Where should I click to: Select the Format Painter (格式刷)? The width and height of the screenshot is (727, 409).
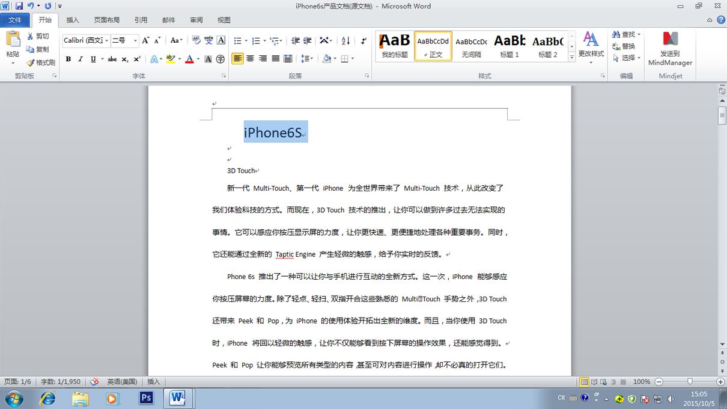coord(40,63)
